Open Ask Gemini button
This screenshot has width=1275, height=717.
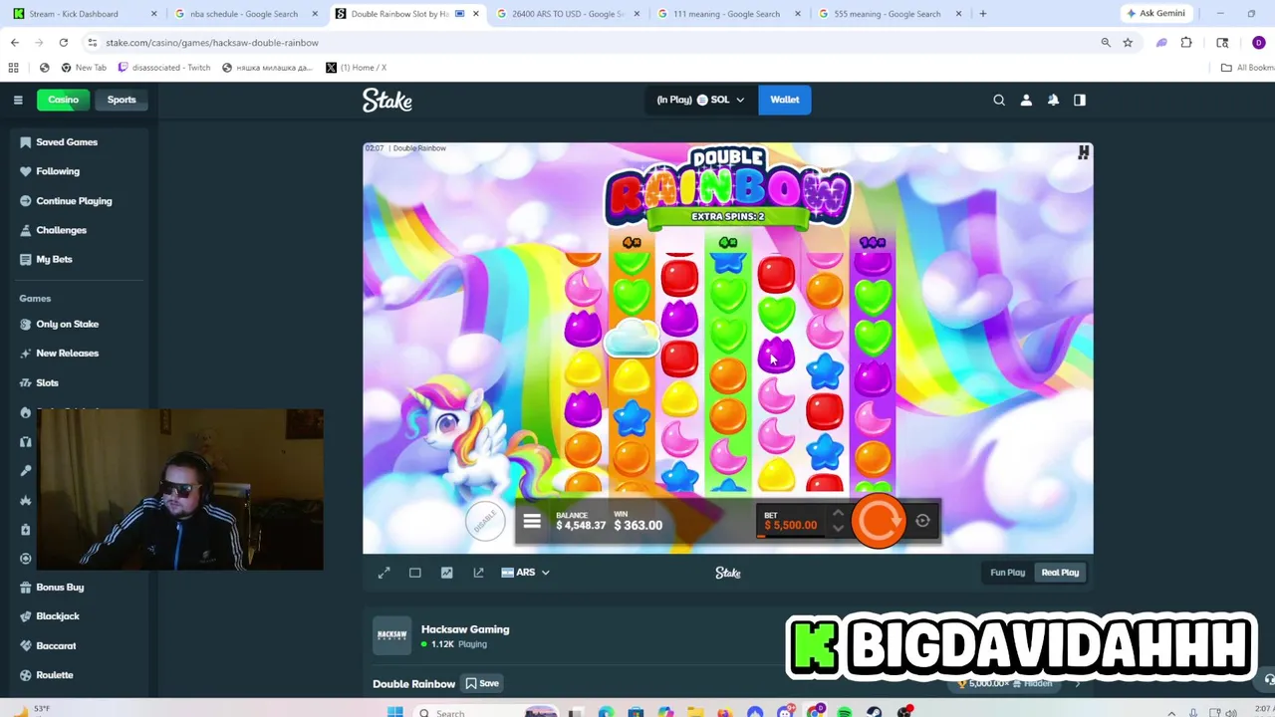point(1155,14)
